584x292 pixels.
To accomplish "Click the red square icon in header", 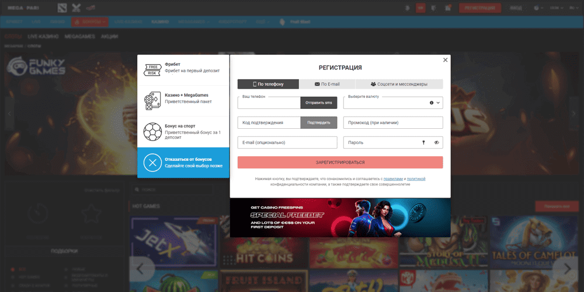I will [420, 8].
